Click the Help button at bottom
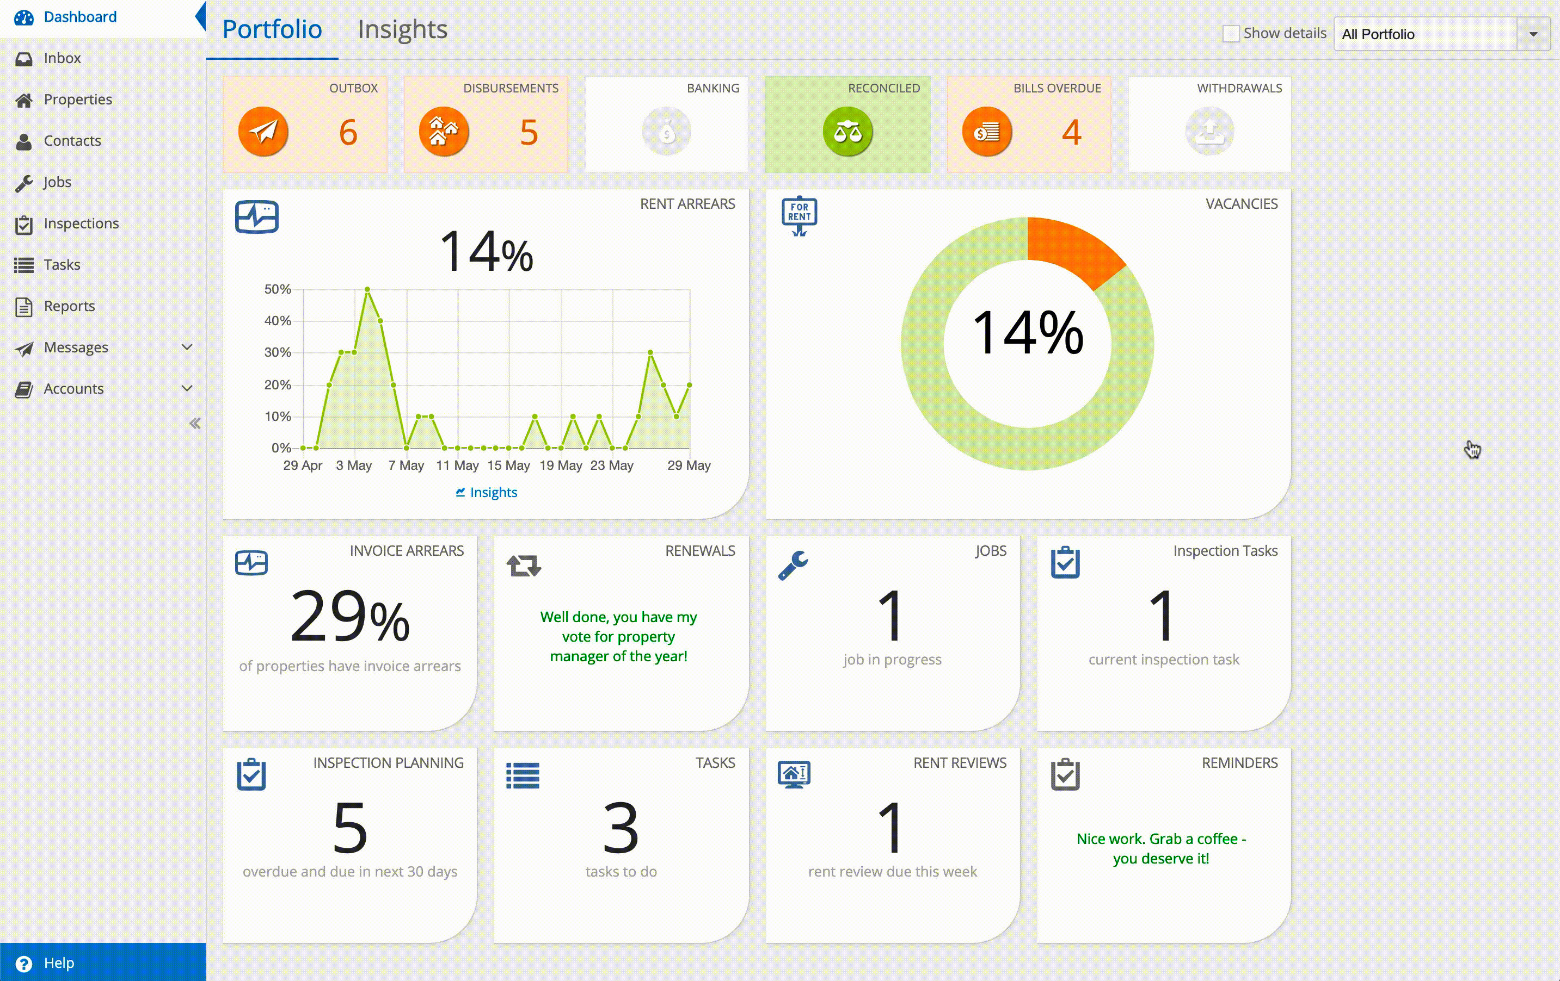This screenshot has height=981, width=1560. (x=103, y=962)
